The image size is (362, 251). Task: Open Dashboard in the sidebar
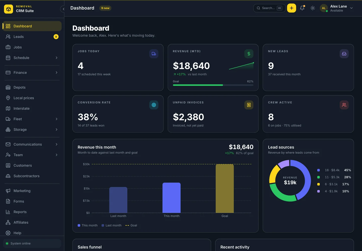[32, 26]
